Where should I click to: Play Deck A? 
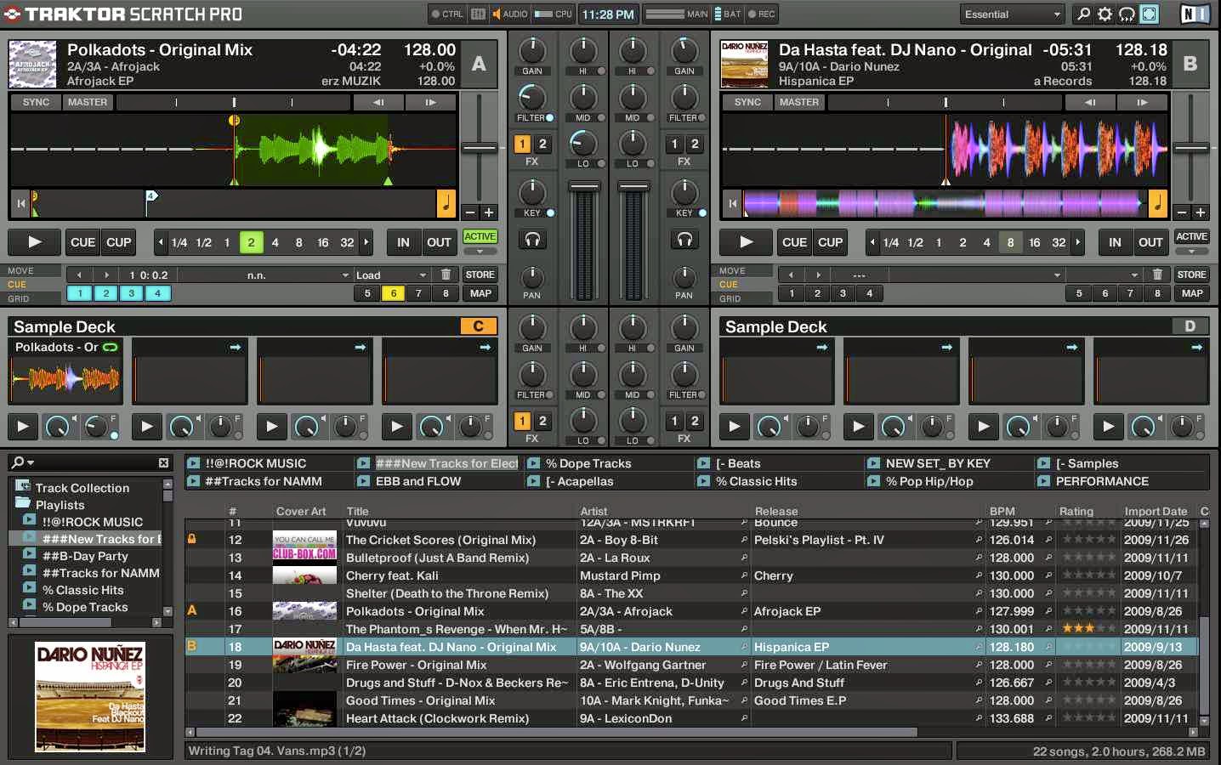coord(34,242)
